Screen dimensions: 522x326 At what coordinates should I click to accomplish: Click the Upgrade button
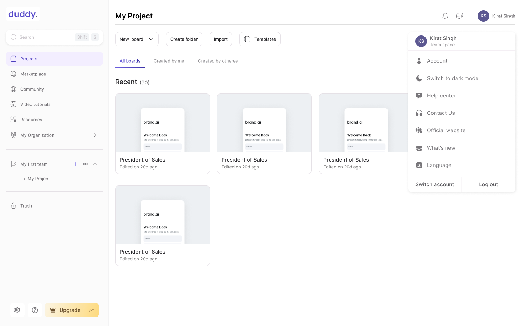(x=72, y=310)
